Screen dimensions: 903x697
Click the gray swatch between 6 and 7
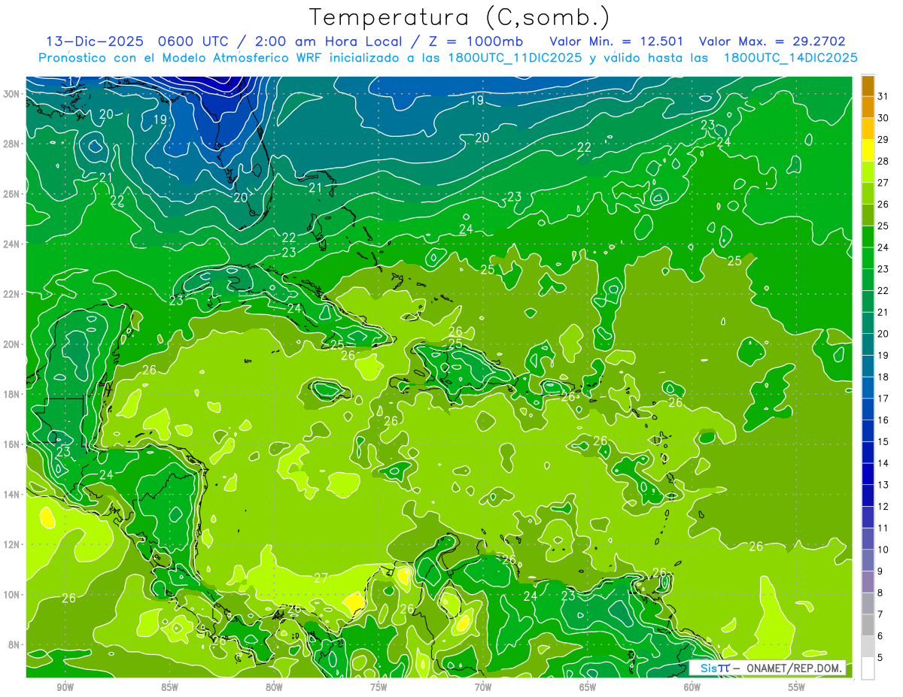pos(868,625)
